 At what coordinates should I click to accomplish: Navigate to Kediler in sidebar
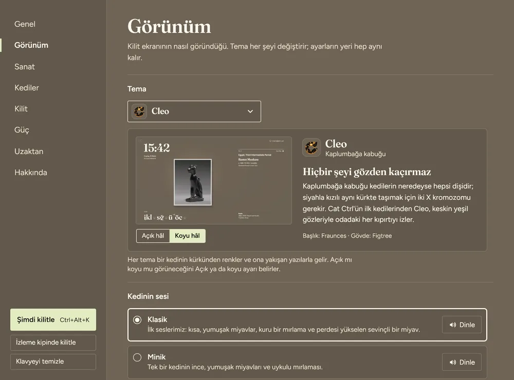coord(27,88)
